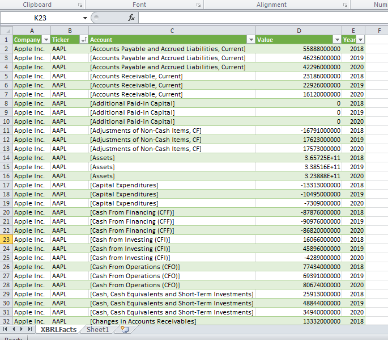Select row 1 header
Image resolution: width=388 pixels, height=340 pixels.
point(6,40)
